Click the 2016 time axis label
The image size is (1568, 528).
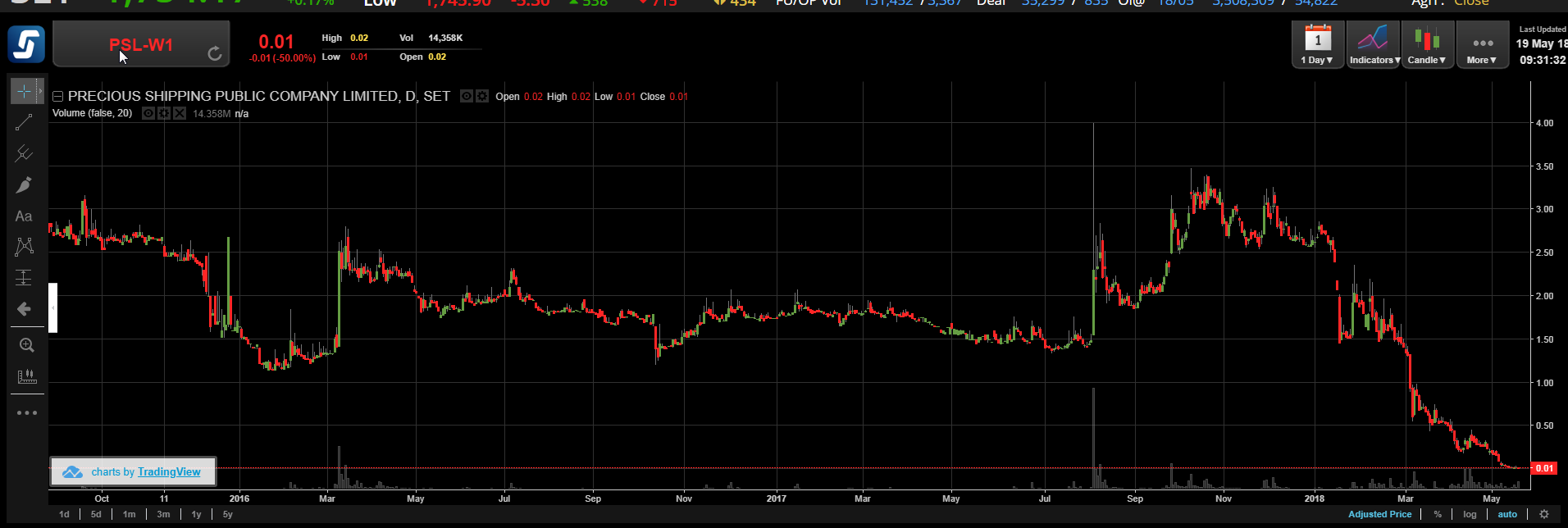(239, 498)
